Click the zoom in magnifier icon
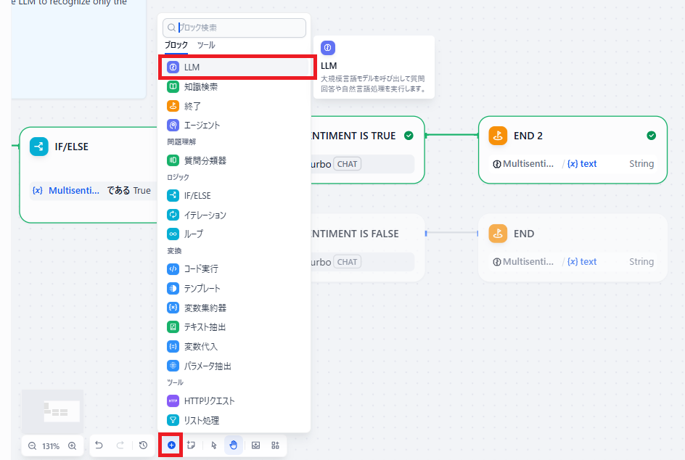The image size is (685, 460). click(73, 446)
